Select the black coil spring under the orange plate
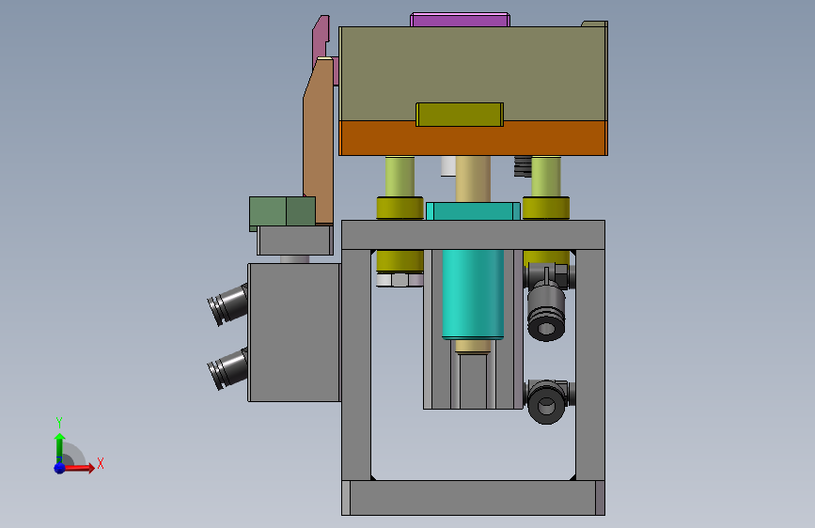This screenshot has width=815, height=528. pos(523,166)
